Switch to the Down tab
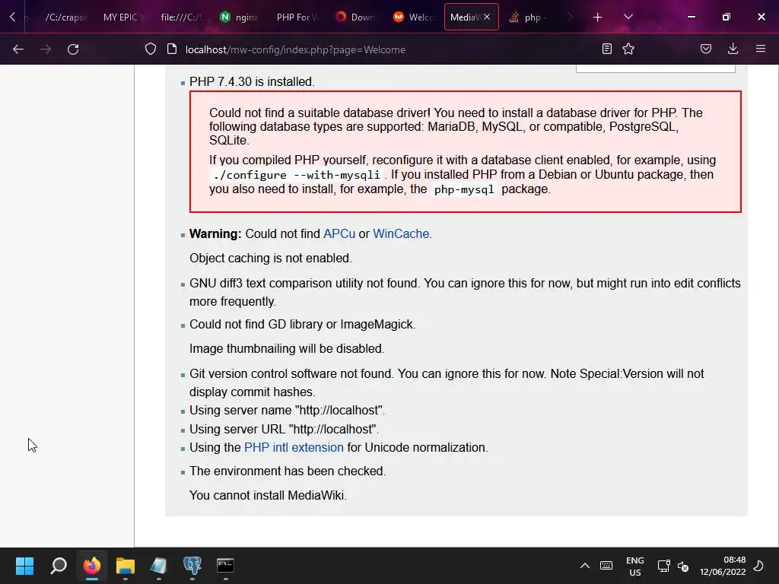Viewport: 779px width, 584px height. 355,17
